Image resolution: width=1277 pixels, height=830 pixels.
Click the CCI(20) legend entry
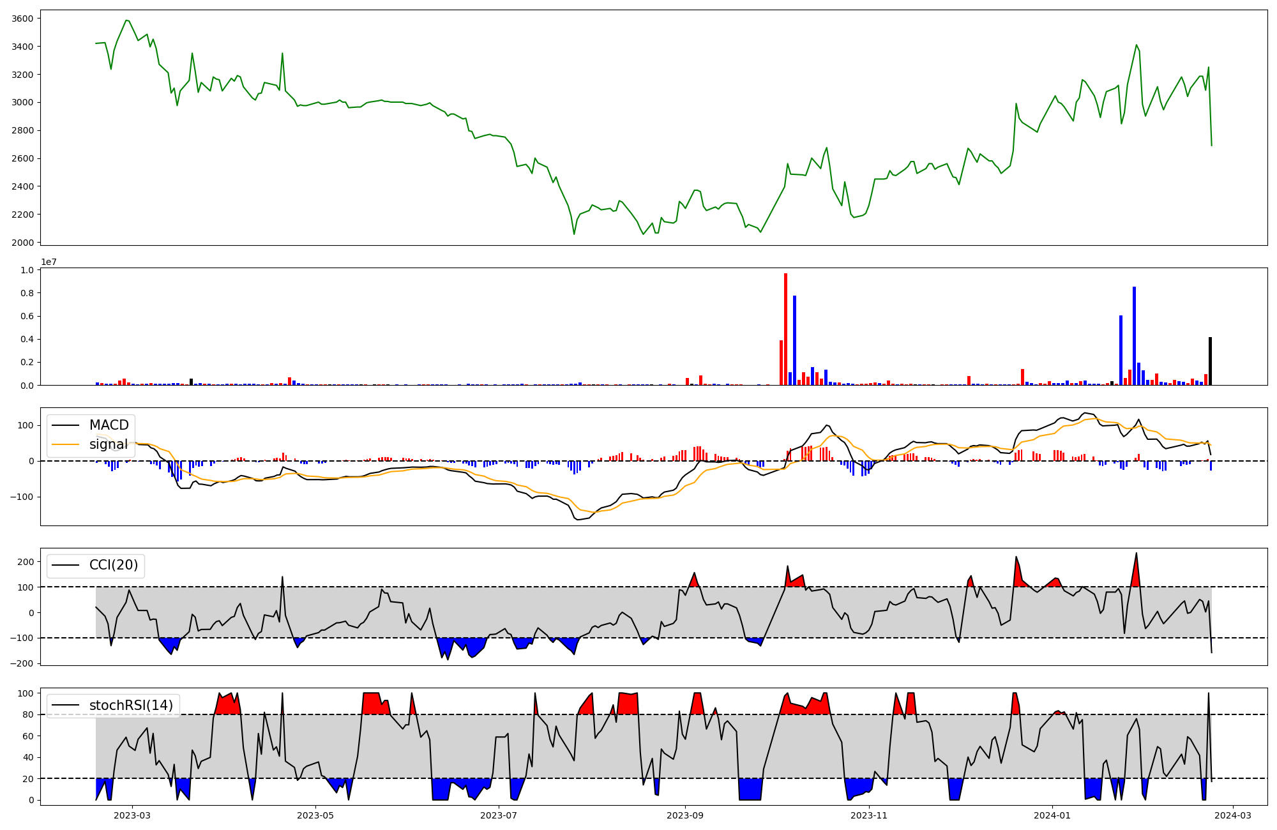pos(113,566)
